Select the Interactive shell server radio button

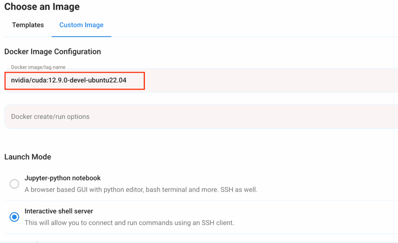14,217
